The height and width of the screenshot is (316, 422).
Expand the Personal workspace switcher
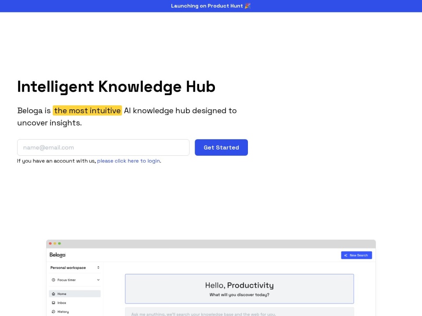[75, 268]
